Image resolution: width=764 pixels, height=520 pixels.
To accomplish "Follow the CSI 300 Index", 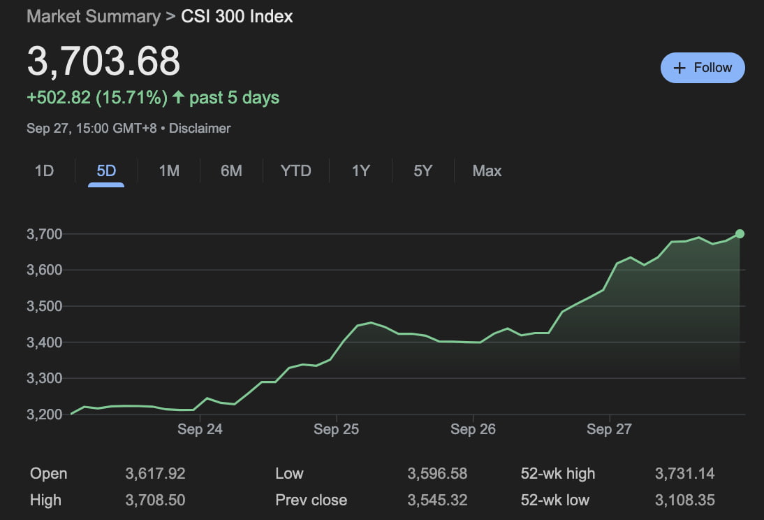I will (703, 67).
